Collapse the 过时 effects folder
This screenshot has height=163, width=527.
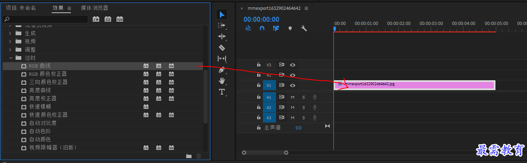pos(10,58)
